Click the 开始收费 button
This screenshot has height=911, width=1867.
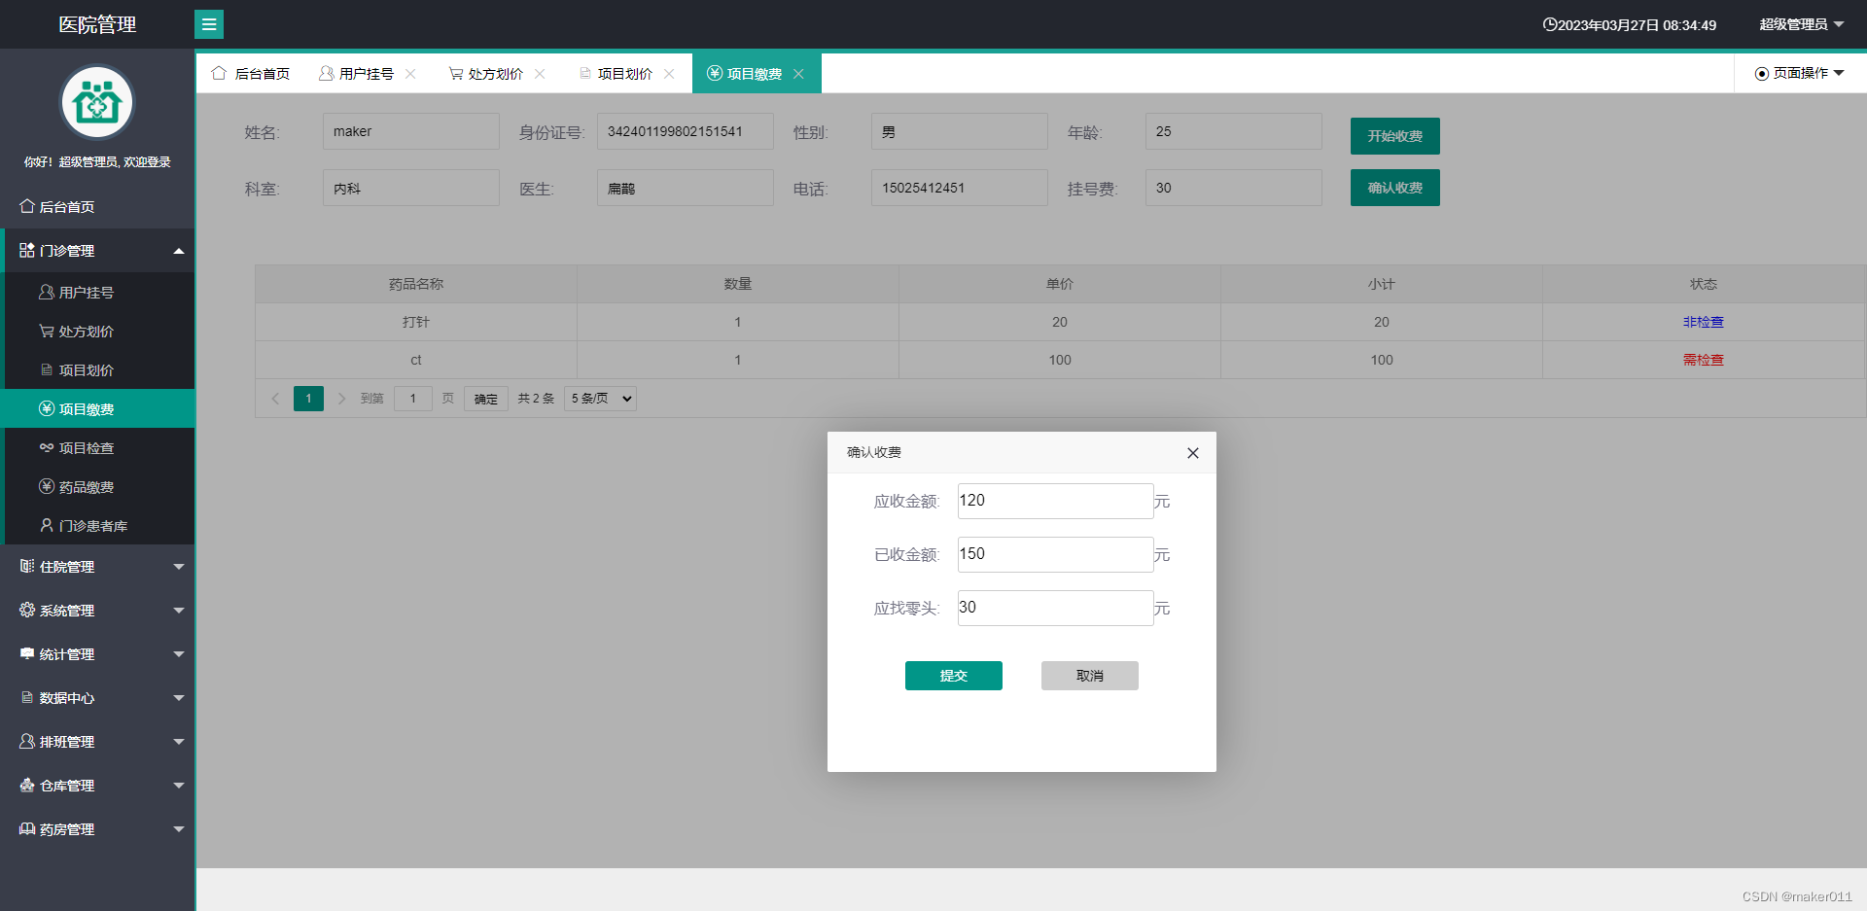pos(1395,136)
